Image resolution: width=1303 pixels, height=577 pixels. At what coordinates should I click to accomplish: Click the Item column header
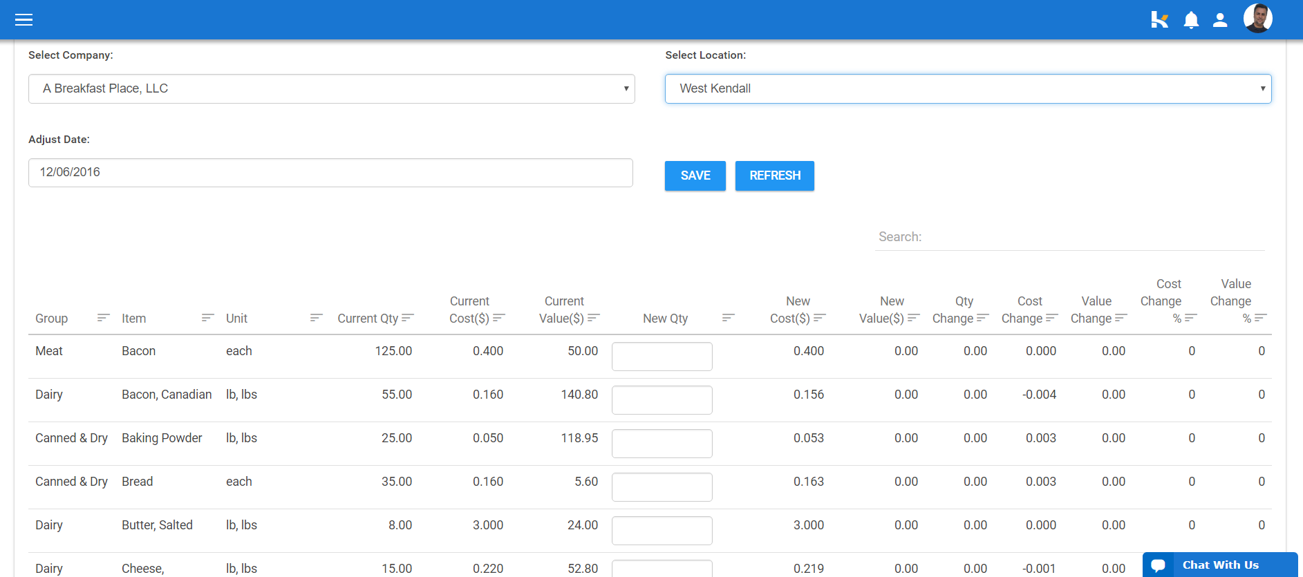134,319
